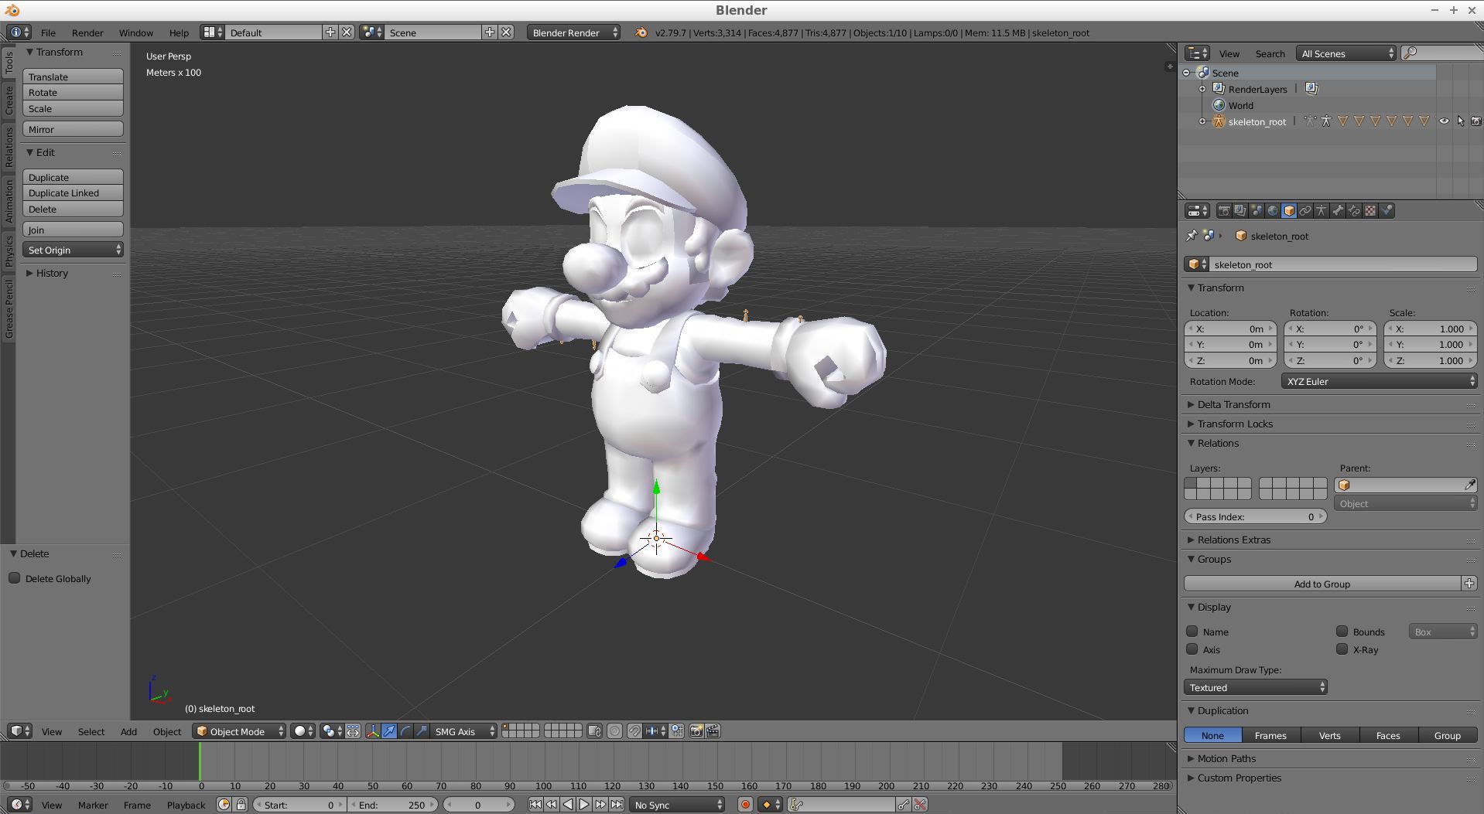Jump to the last frame in timeline

(x=617, y=805)
